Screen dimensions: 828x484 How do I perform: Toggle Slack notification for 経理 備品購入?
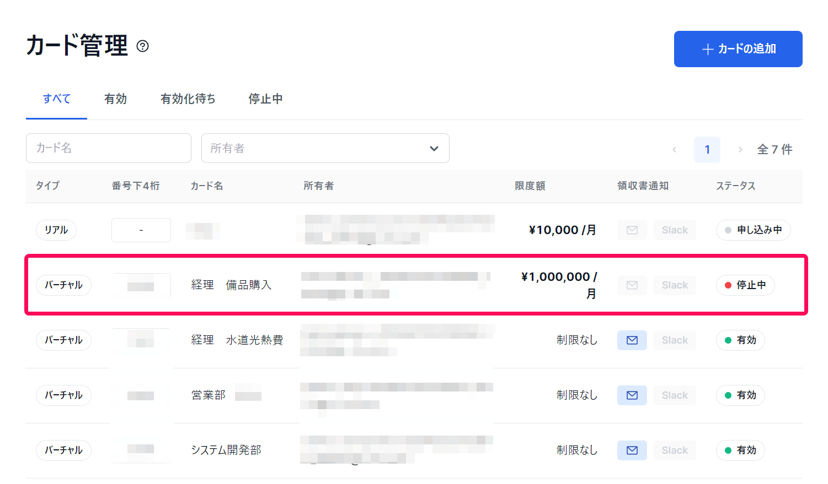(x=675, y=285)
